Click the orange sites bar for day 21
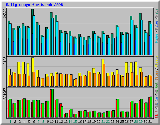160x125 pixels. tap(104, 75)
